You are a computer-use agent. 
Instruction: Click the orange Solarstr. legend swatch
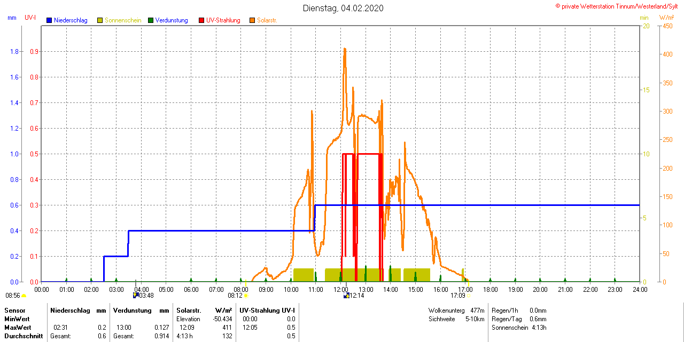coord(252,20)
